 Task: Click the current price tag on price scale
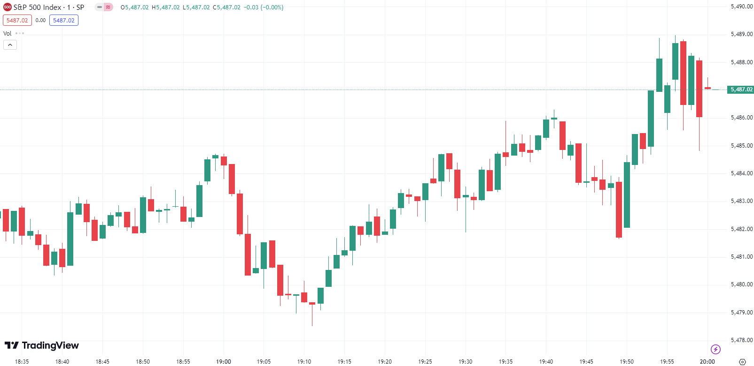[x=740, y=89]
